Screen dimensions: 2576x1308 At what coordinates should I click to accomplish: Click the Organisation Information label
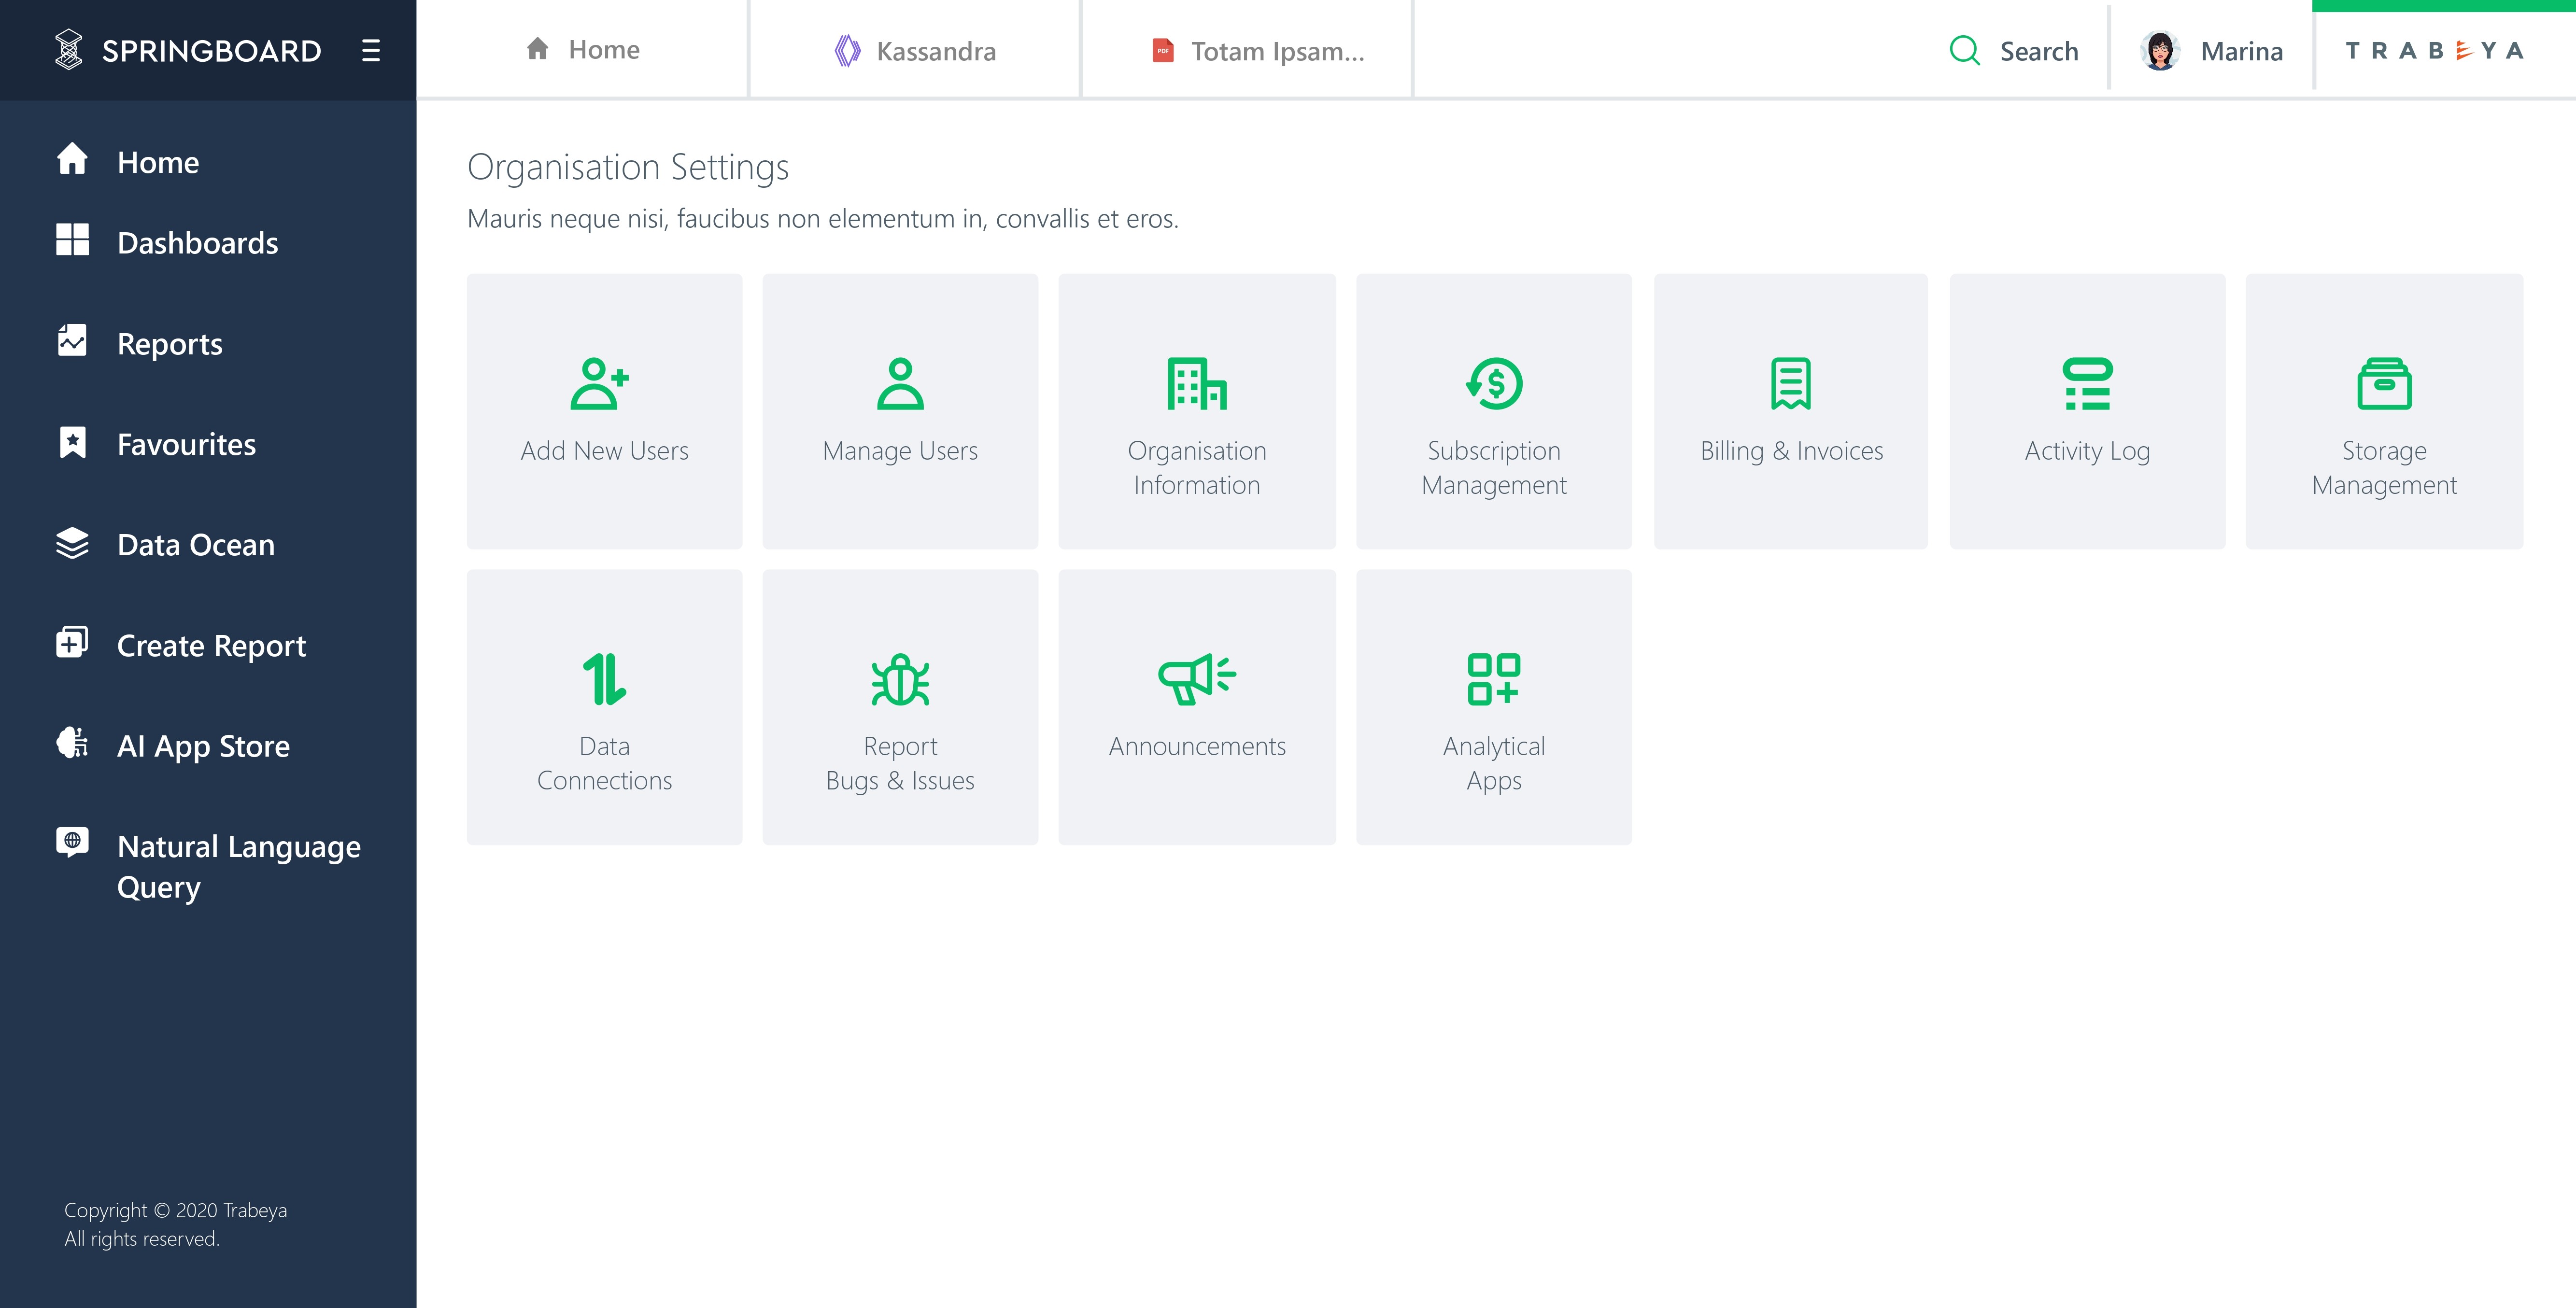tap(1197, 468)
